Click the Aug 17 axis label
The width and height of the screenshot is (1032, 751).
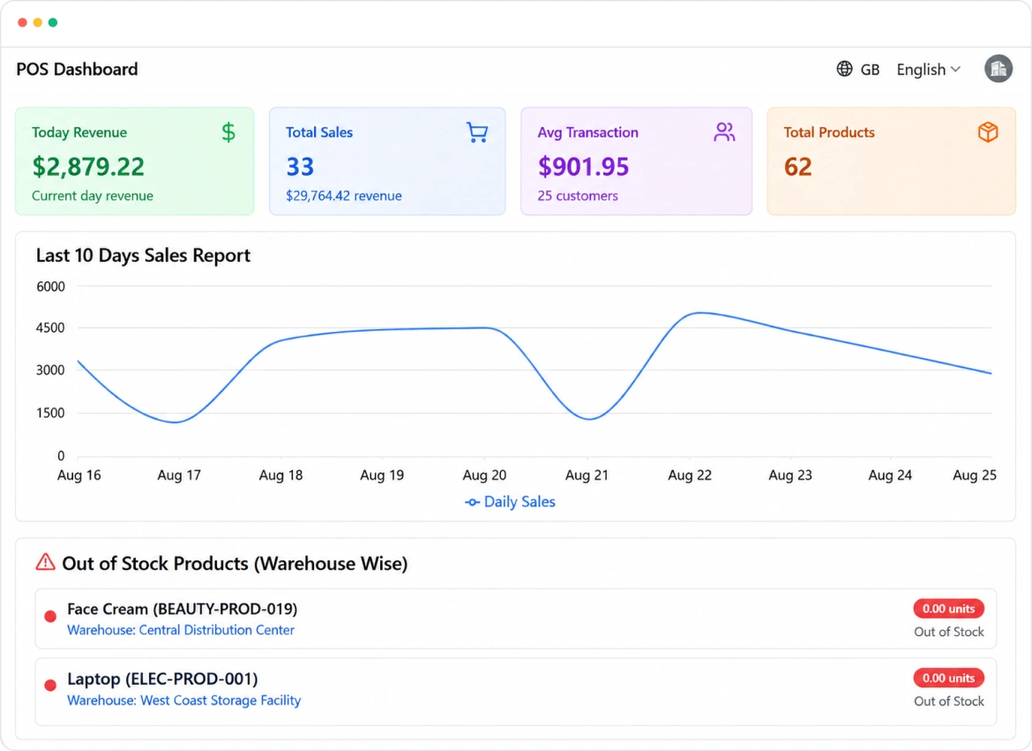coord(179,475)
